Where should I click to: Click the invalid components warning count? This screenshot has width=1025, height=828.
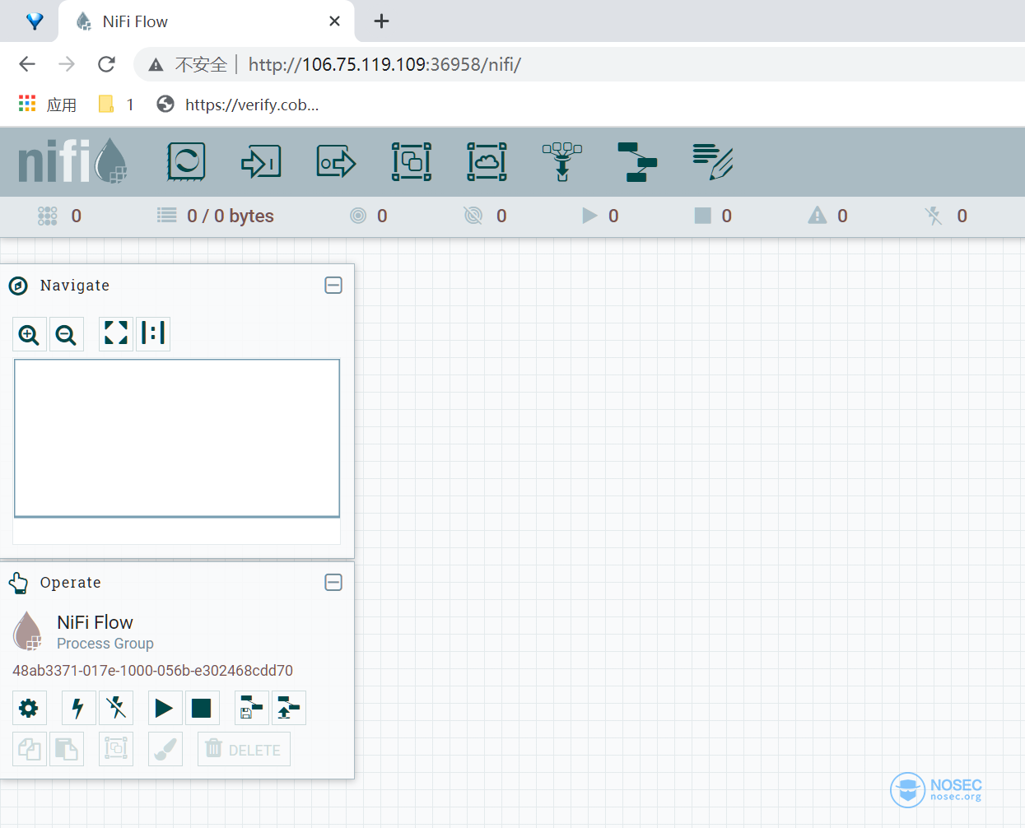click(828, 216)
